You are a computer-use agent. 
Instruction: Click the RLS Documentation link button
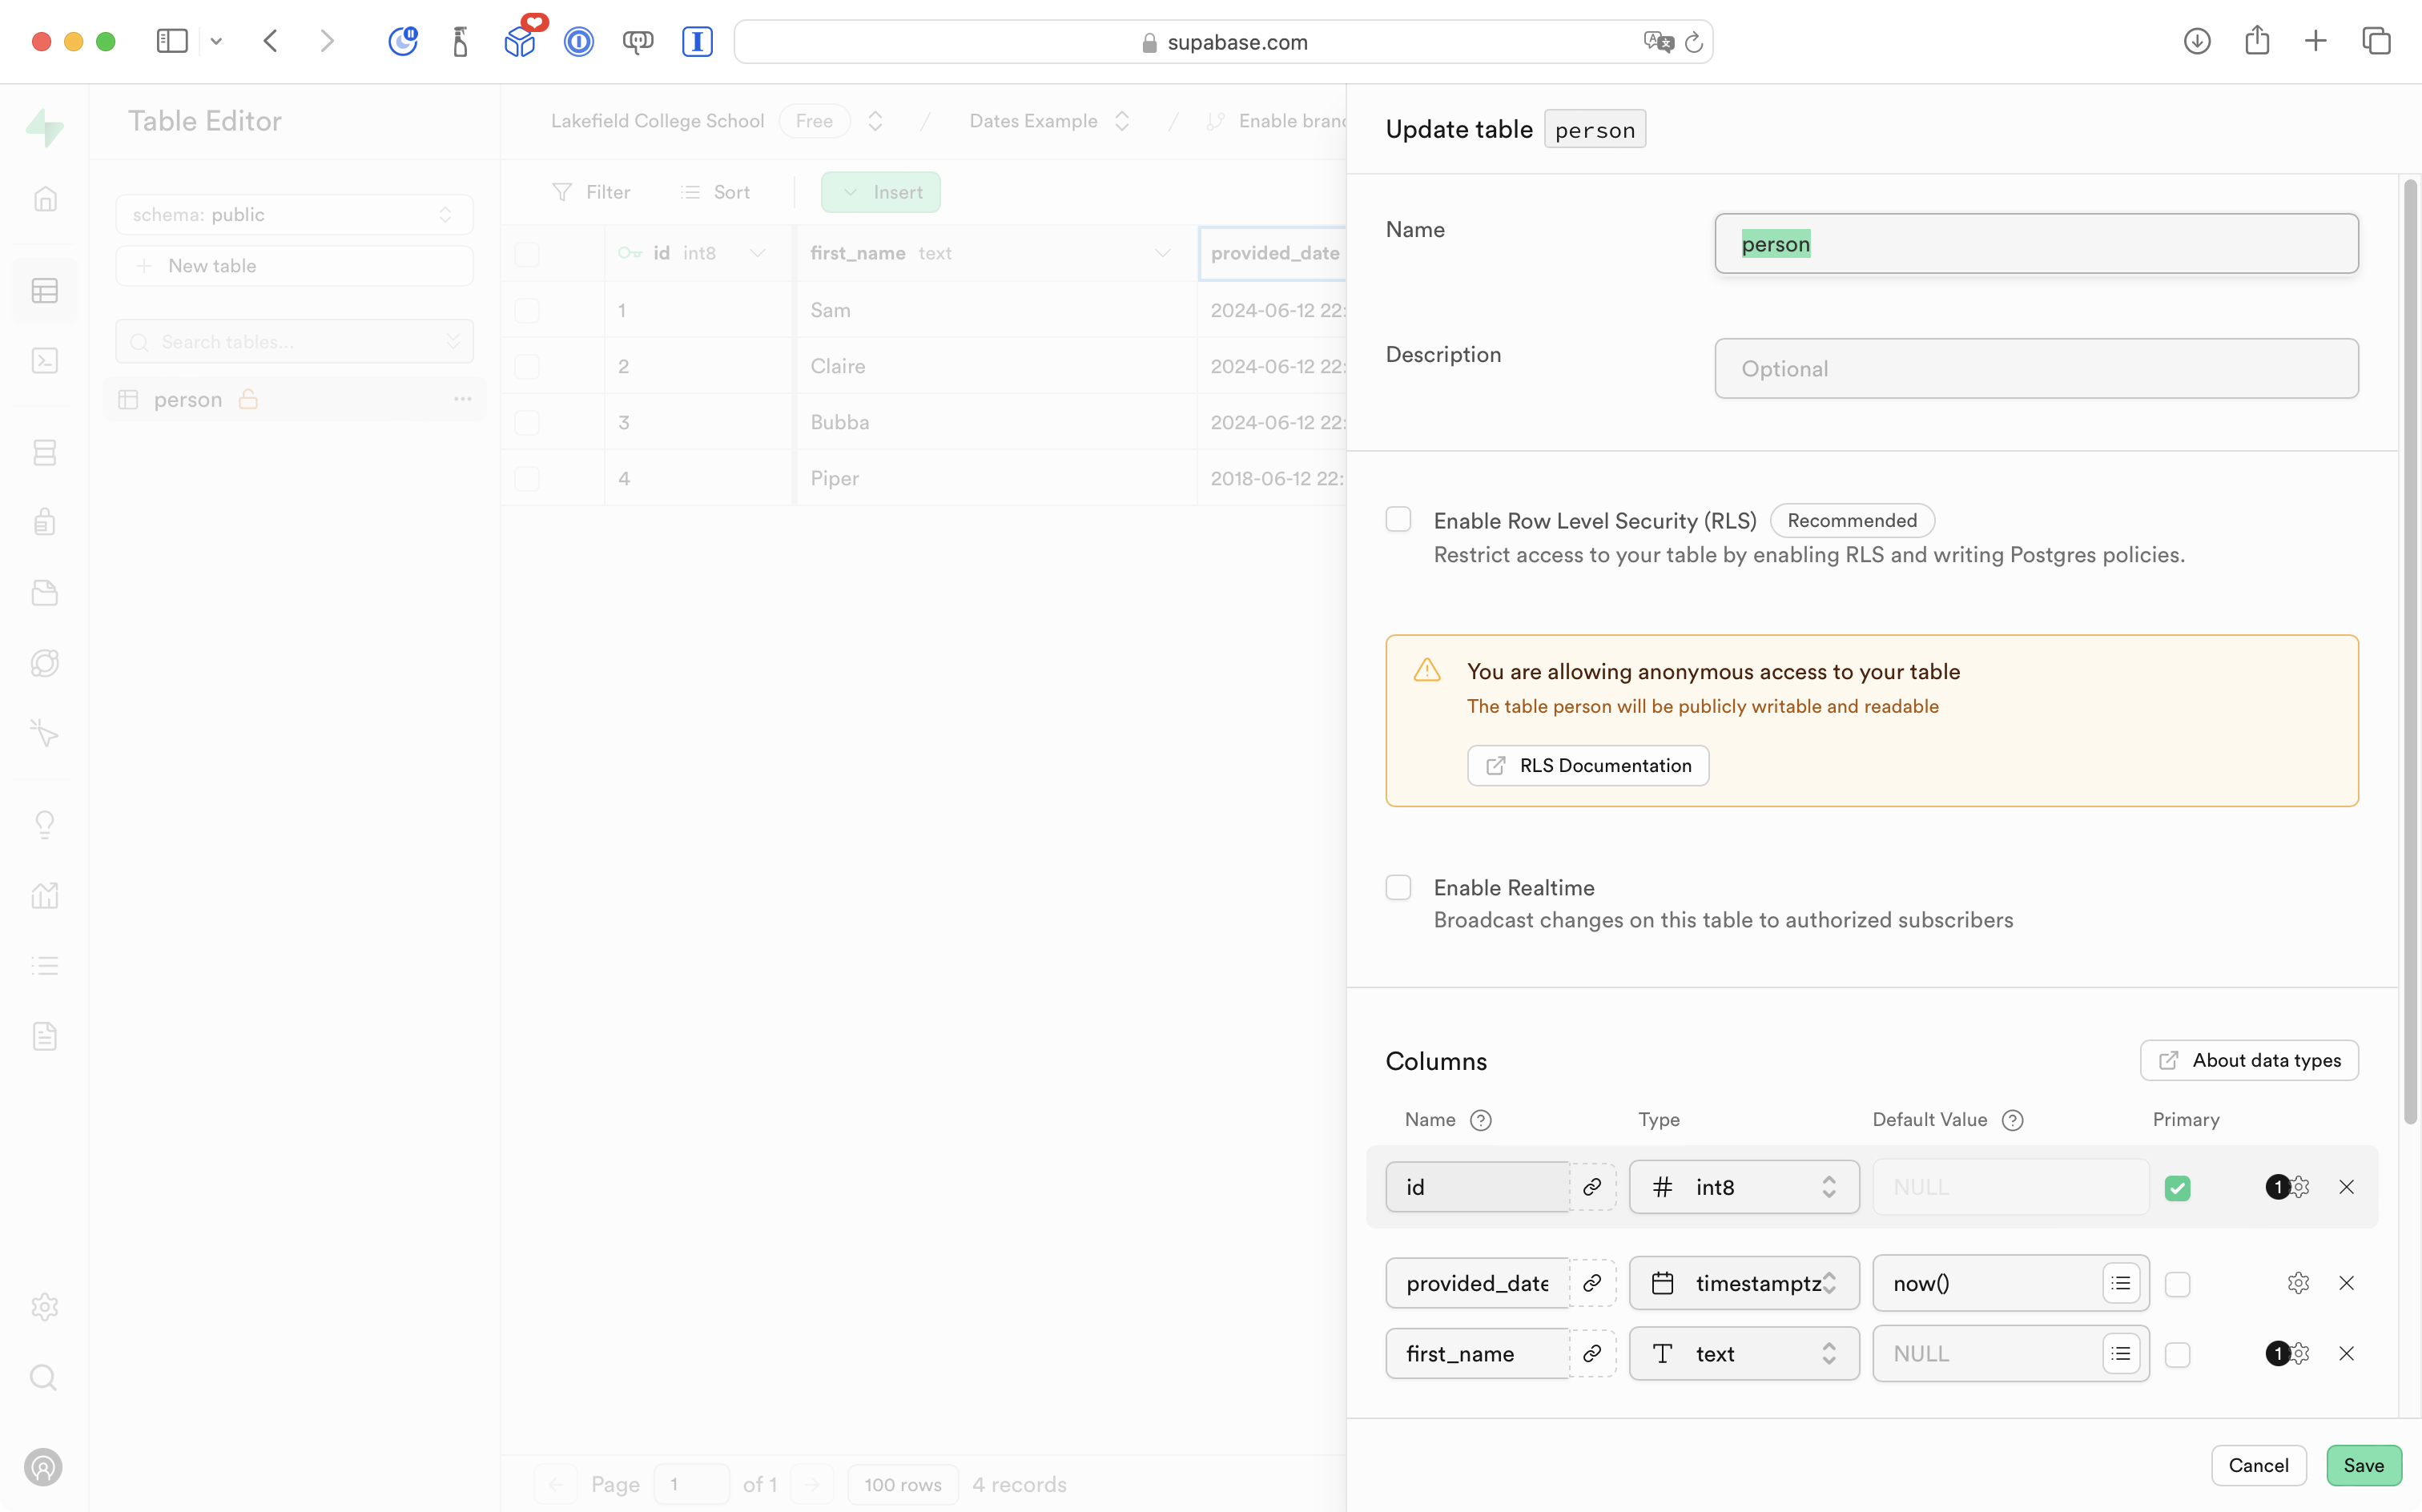[x=1588, y=766]
